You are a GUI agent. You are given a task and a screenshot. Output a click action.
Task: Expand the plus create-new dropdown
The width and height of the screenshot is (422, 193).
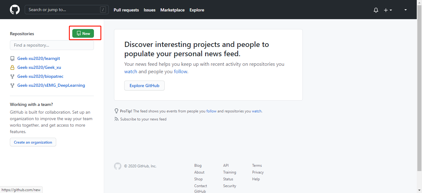[388, 10]
